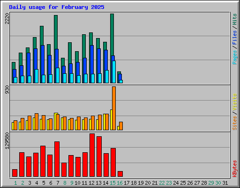Viewport: 240px width, 188px height.
Task: Click the yellow Sites bar on day 7
Action: (x=55, y=121)
